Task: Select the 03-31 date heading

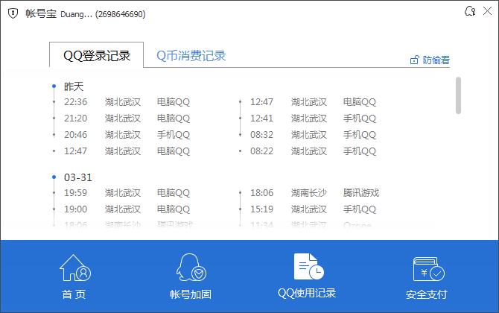Action: pos(78,177)
